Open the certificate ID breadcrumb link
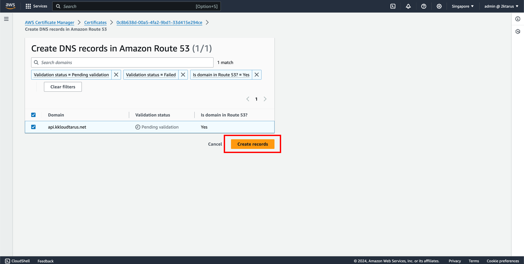The image size is (524, 264). pyautogui.click(x=159, y=22)
